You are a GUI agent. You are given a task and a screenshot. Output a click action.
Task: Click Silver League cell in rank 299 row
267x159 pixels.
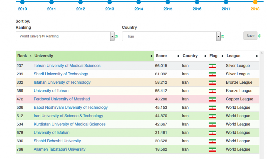point(238,74)
